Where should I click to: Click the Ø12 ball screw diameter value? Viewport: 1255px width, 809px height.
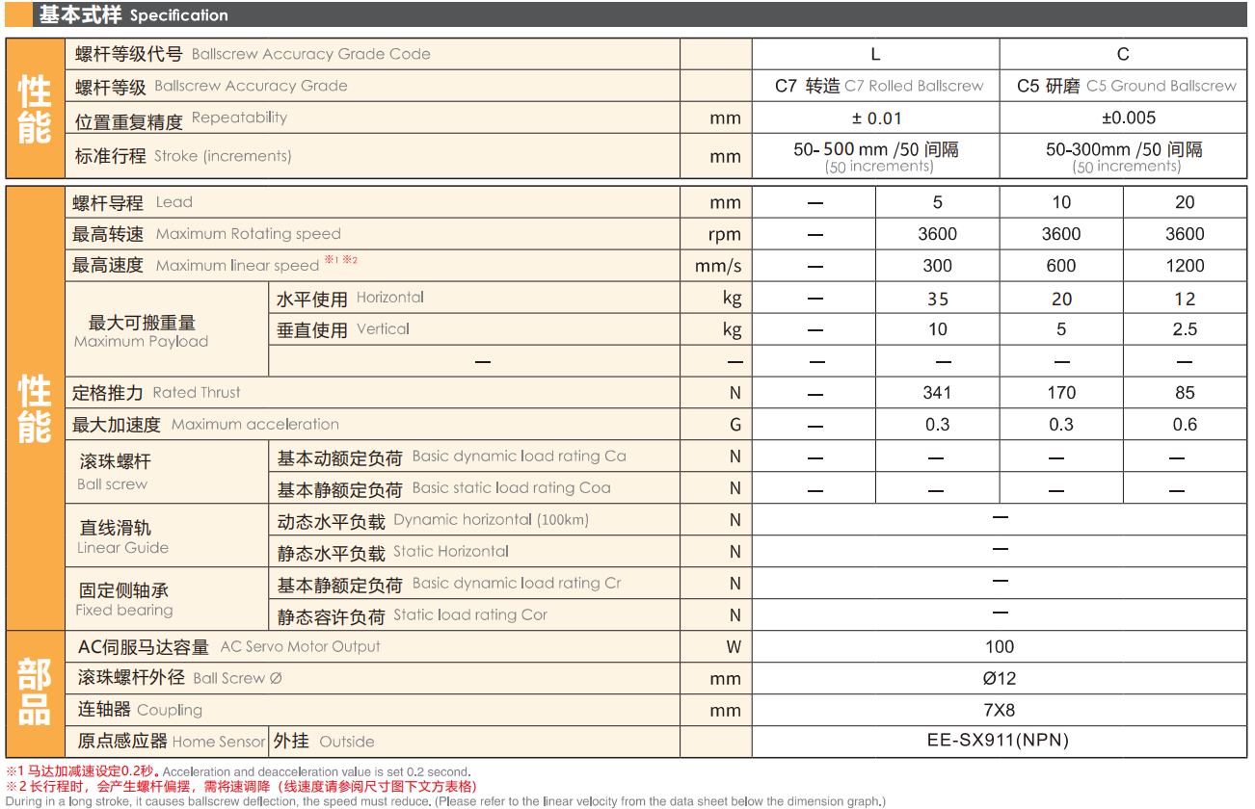(1000, 679)
